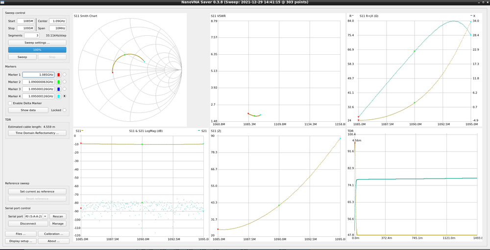Click the cyan Marker 4 color swatch

[59, 96]
